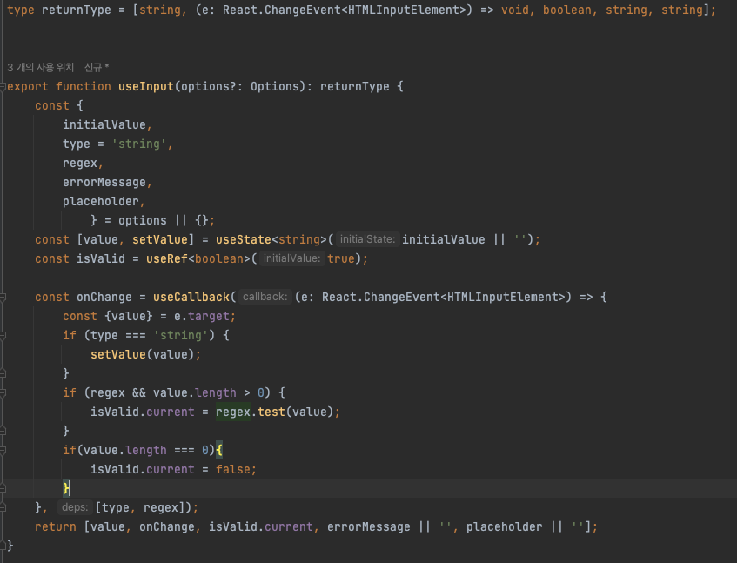The image size is (737, 563).
Task: Collapse the if (type === 'string') block
Action: point(3,336)
